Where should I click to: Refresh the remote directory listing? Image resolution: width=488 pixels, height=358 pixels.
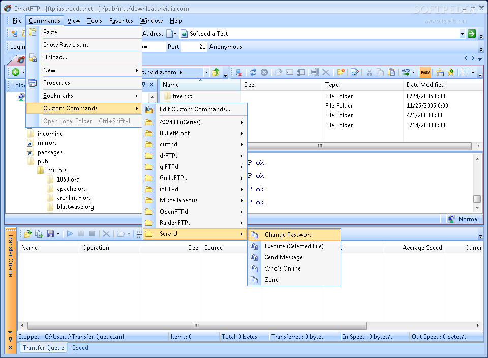(253, 73)
